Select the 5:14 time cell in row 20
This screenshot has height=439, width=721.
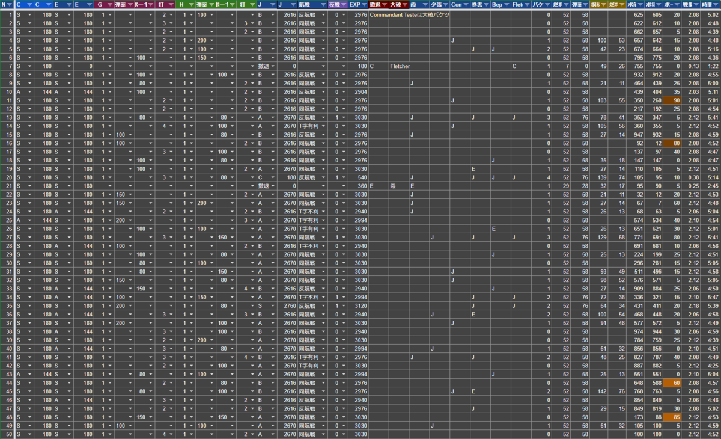(x=710, y=177)
